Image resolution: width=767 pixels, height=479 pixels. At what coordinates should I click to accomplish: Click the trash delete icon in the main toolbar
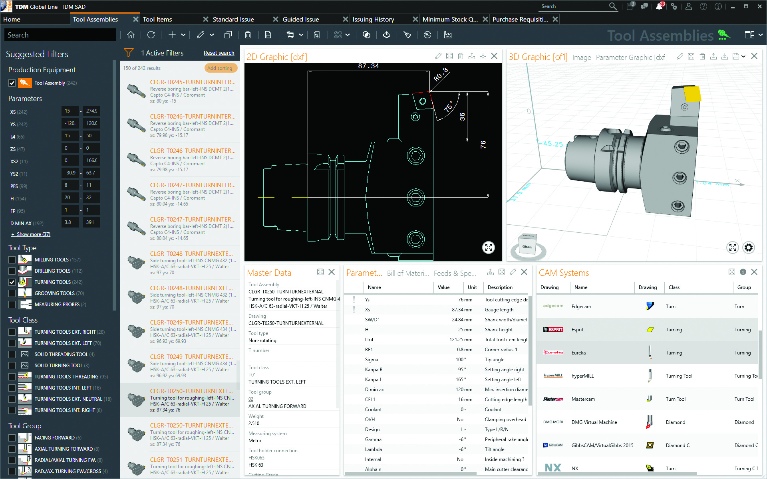tap(248, 35)
